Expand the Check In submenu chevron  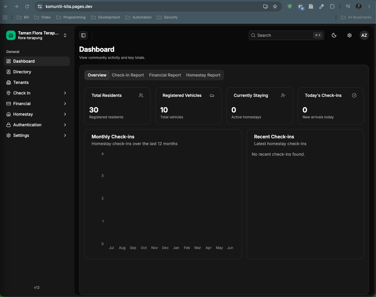pos(65,93)
